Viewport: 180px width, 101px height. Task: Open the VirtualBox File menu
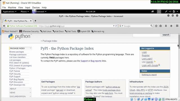pyautogui.click(x=4, y=8)
